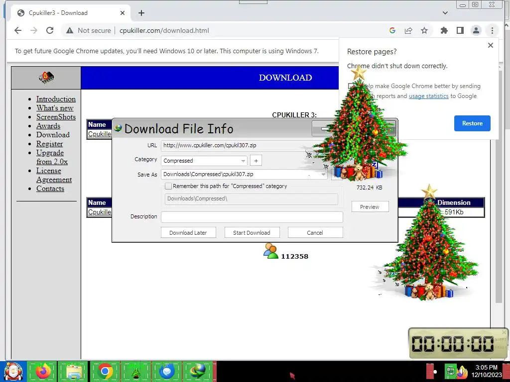
Task: Open the usage statistics link
Action: tap(428, 96)
